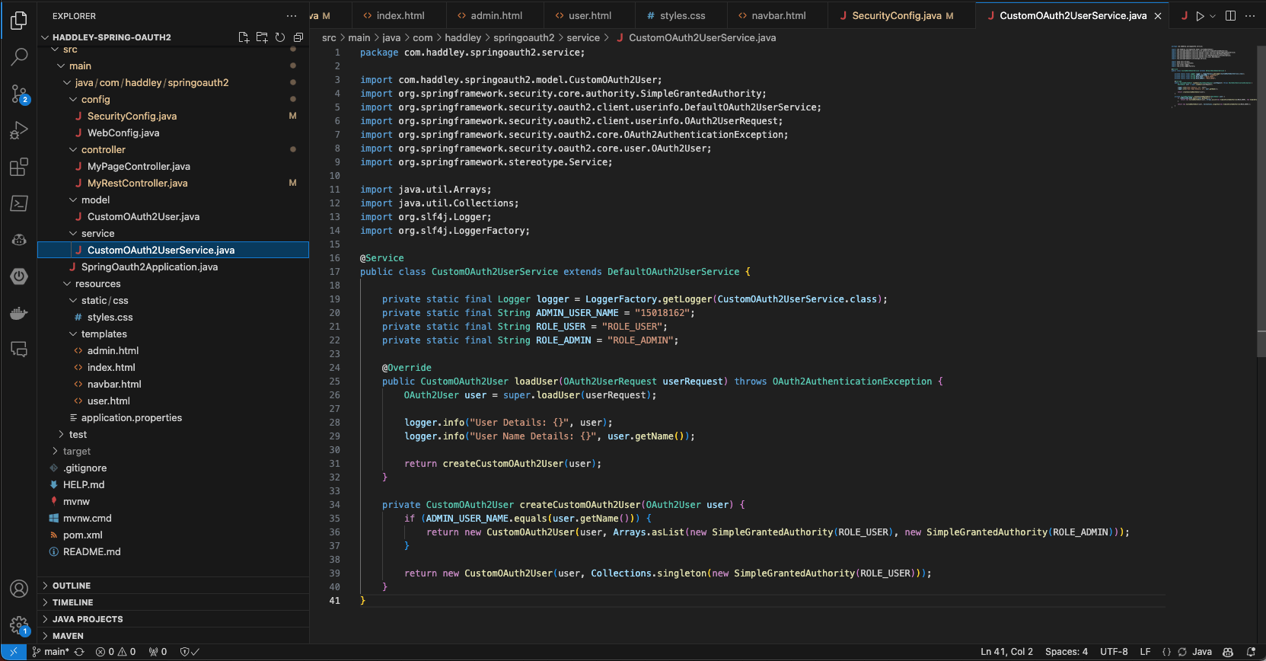Collapse the templates folder
Image resolution: width=1266 pixels, height=661 pixels.
point(104,334)
